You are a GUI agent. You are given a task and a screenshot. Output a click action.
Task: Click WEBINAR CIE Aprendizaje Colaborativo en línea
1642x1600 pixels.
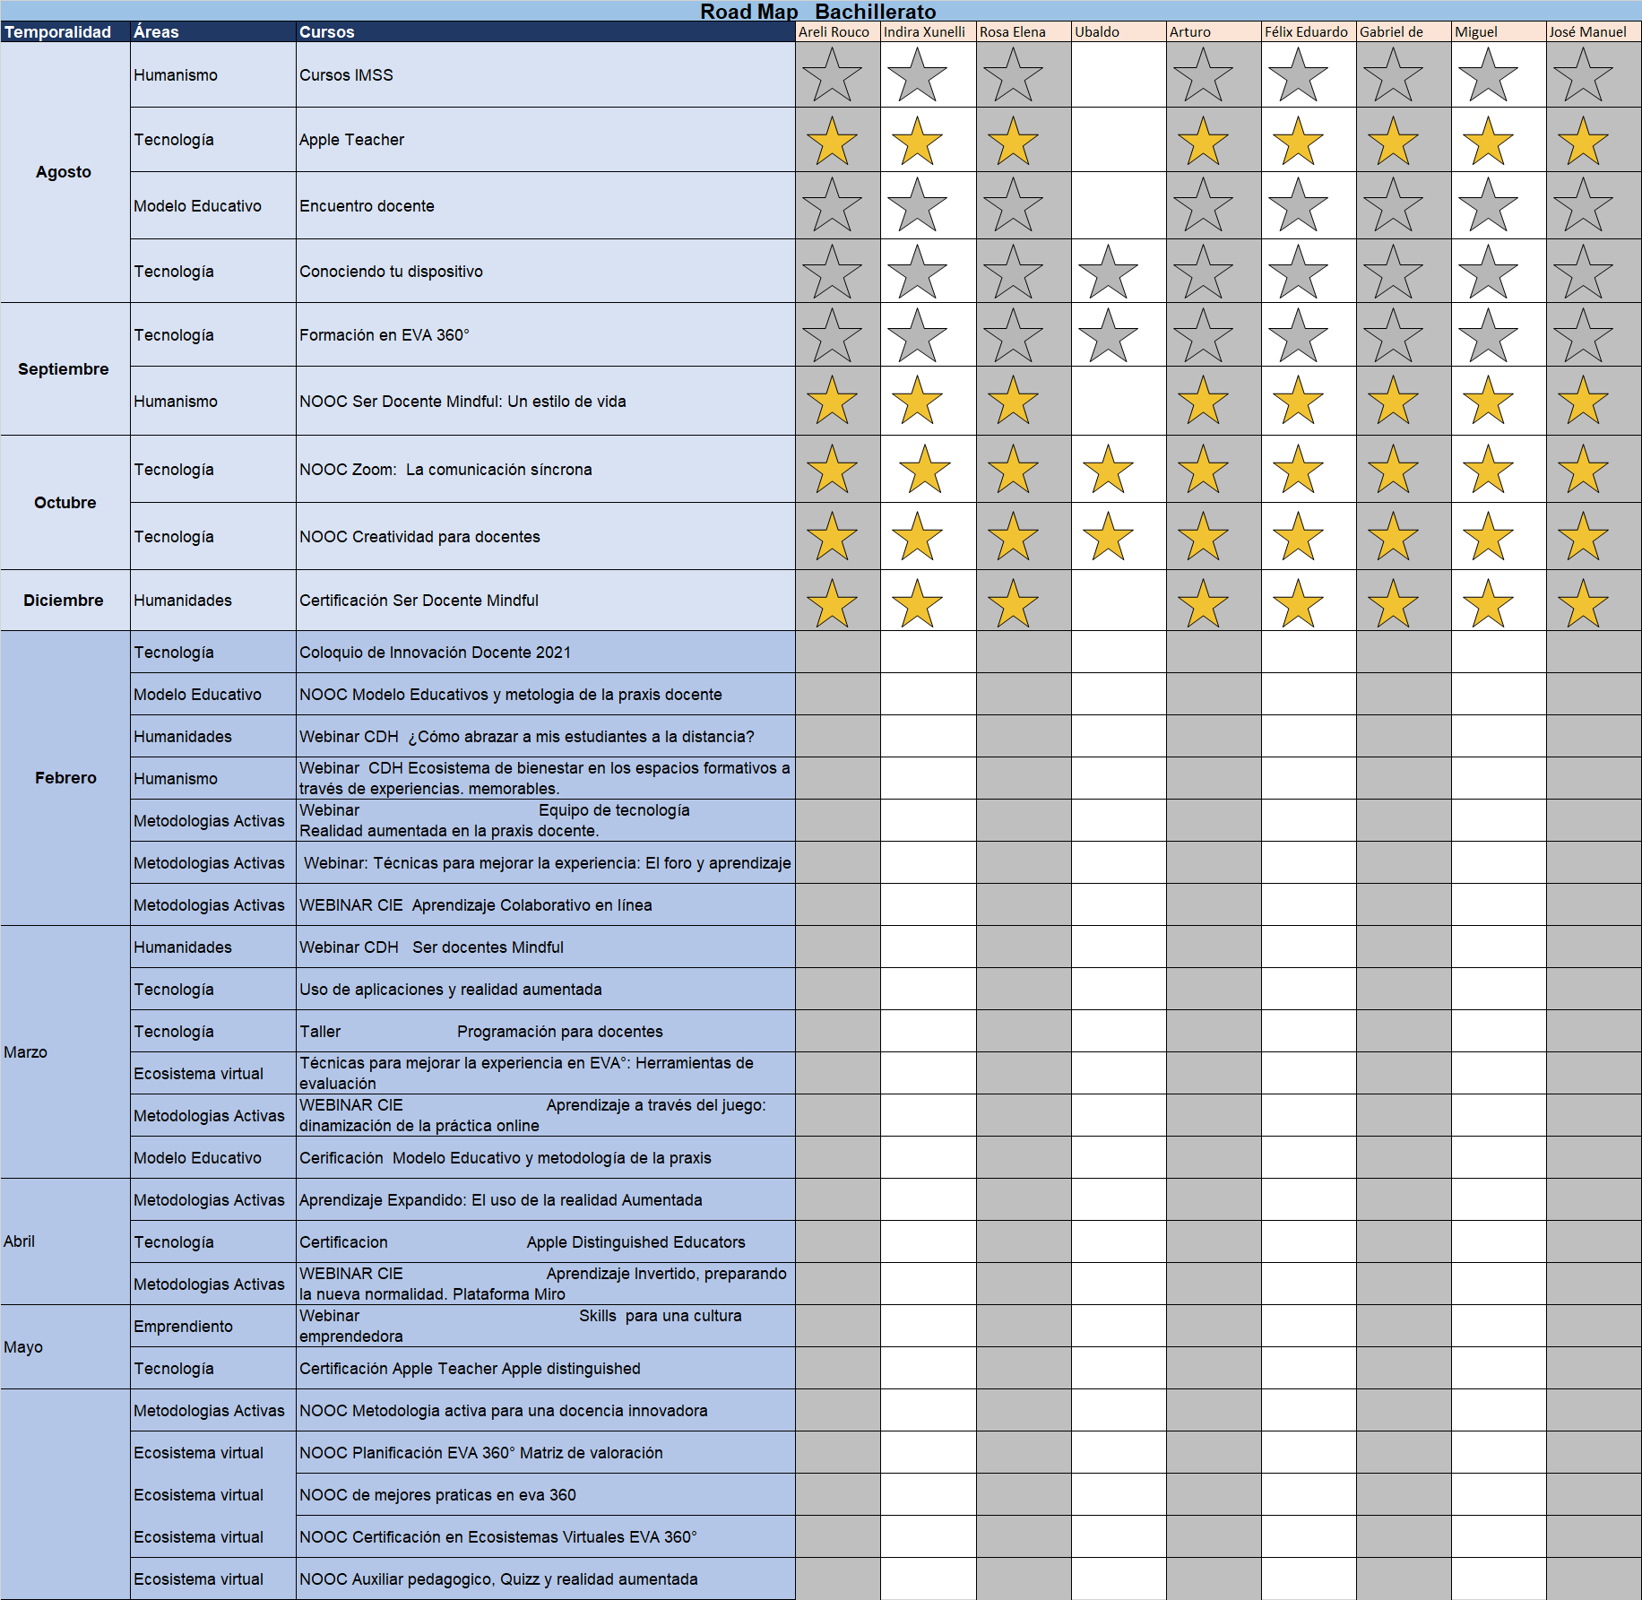click(546, 905)
